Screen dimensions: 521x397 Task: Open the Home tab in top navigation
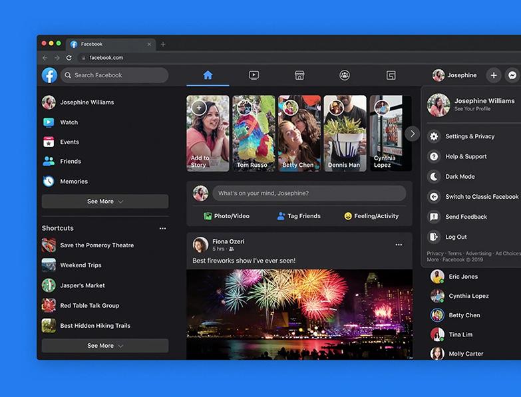pyautogui.click(x=208, y=75)
